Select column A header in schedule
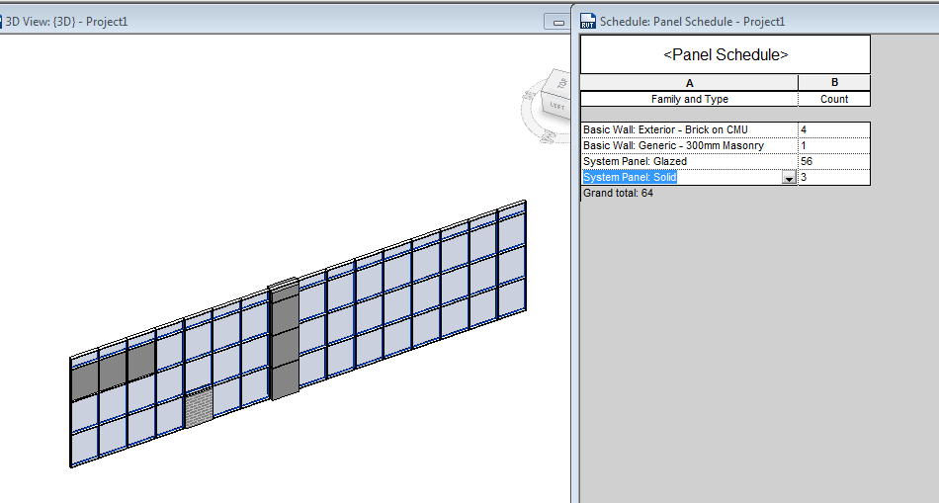Viewport: 939px width, 503px height. tap(689, 83)
